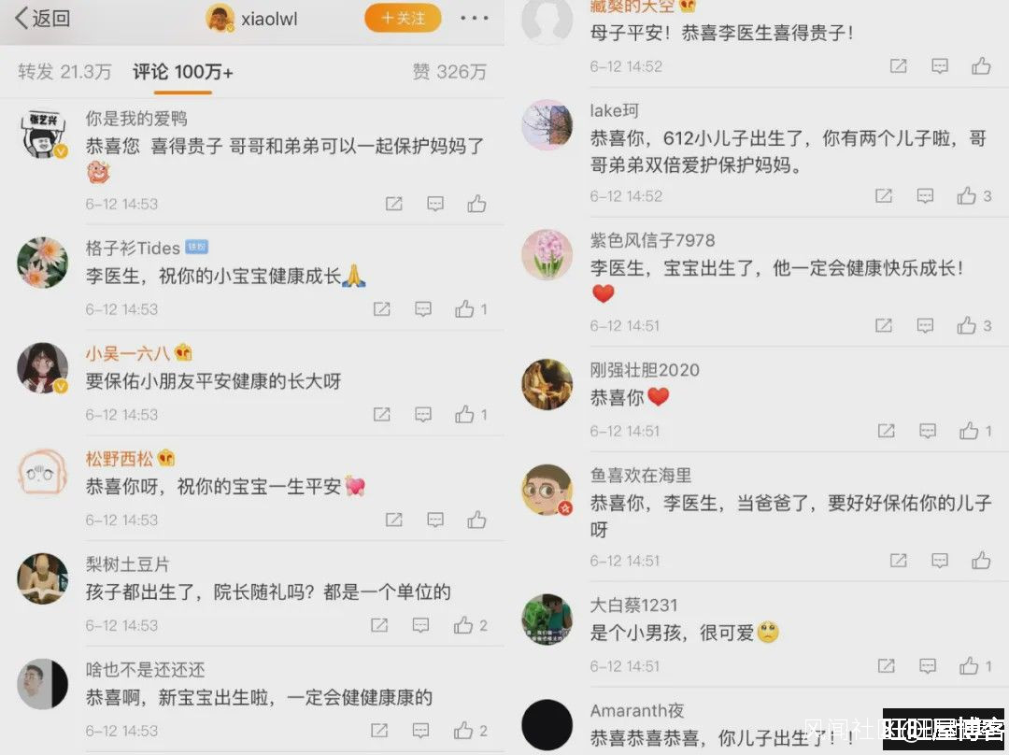1009x755 pixels.
Task: Open the 赞 326万 likes tab
Action: 449,71
